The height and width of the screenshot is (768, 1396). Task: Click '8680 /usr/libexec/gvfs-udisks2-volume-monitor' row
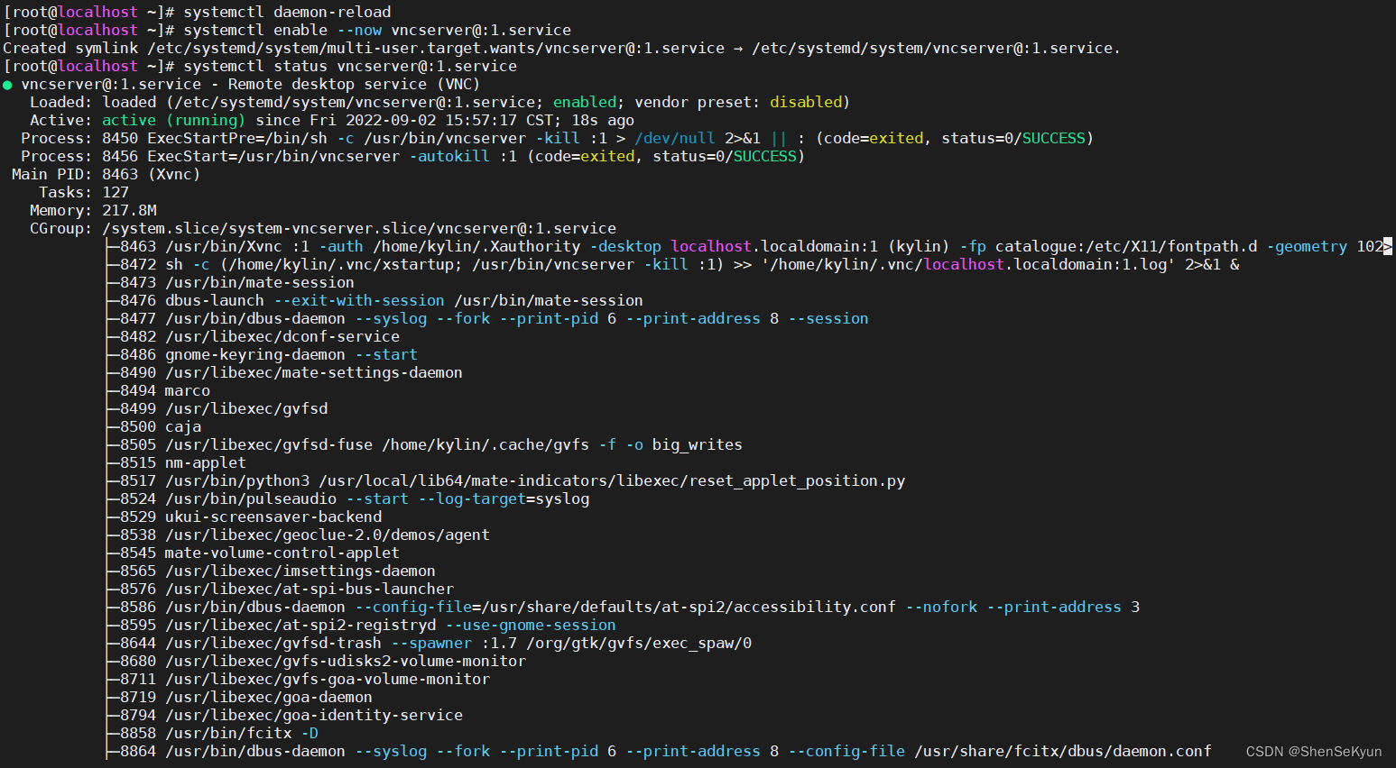coord(316,661)
